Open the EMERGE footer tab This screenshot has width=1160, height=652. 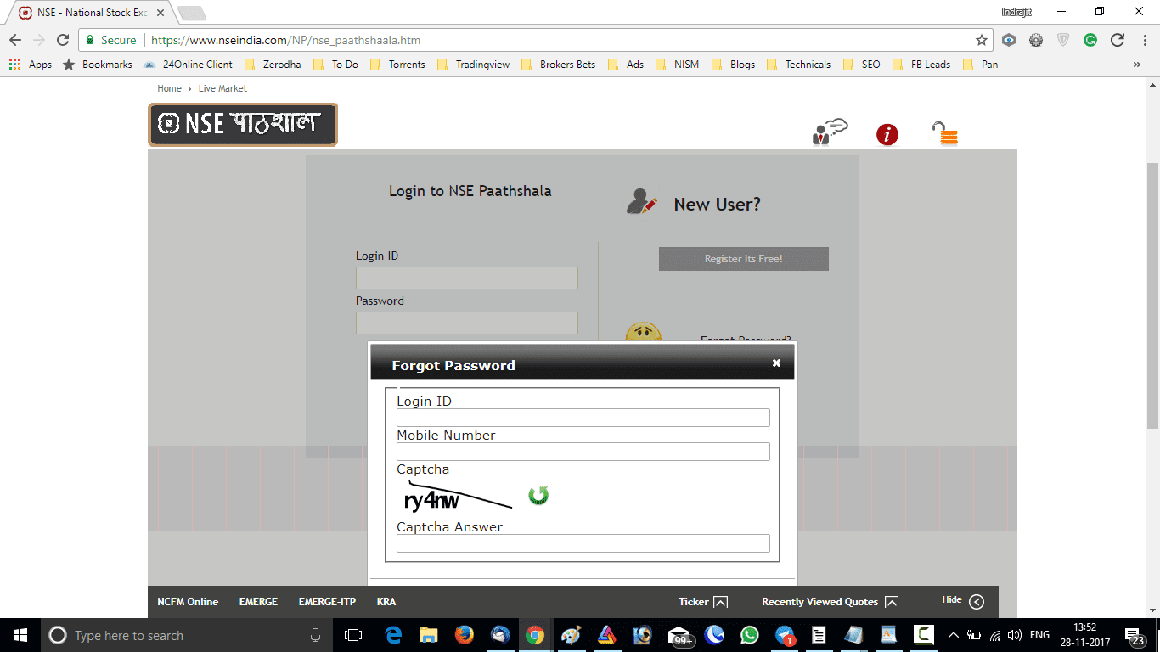258,601
